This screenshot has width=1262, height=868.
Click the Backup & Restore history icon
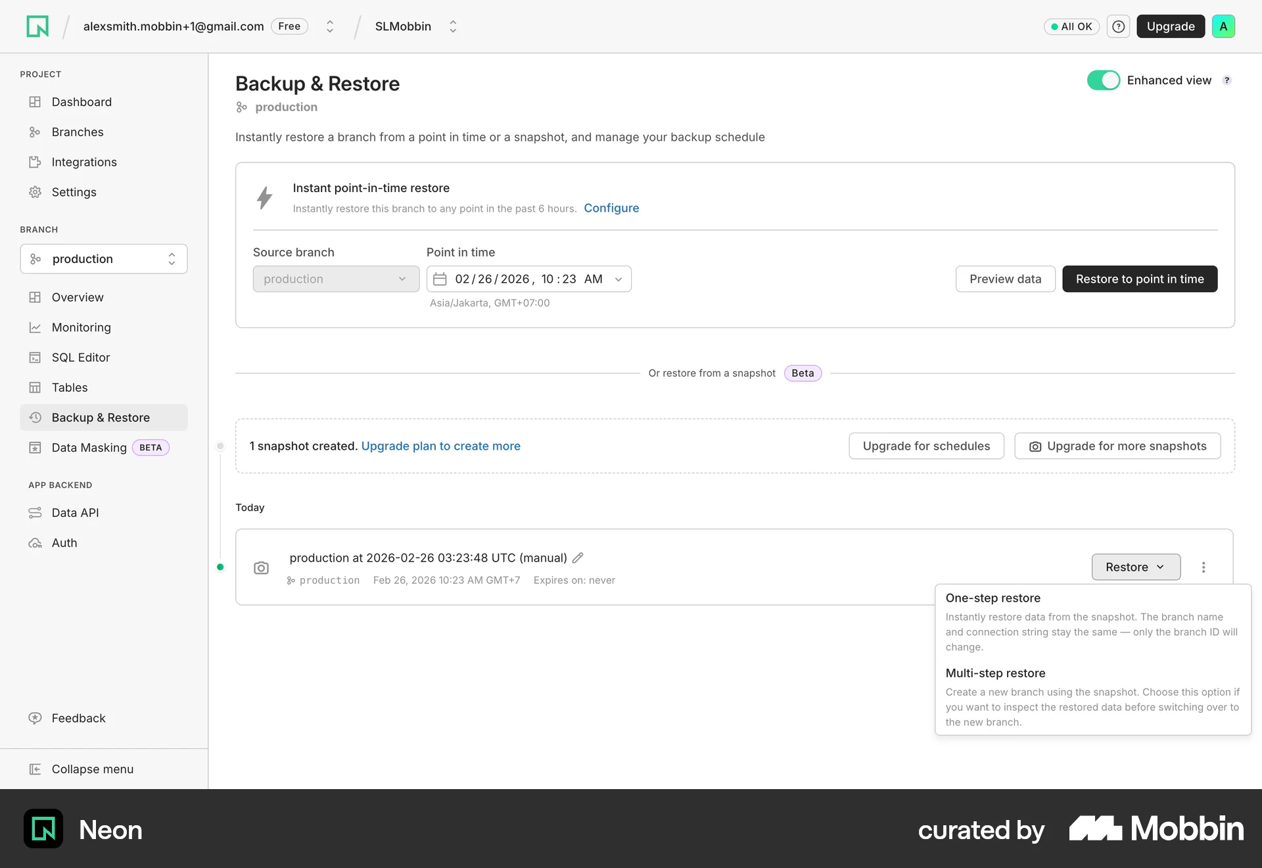pyautogui.click(x=35, y=418)
